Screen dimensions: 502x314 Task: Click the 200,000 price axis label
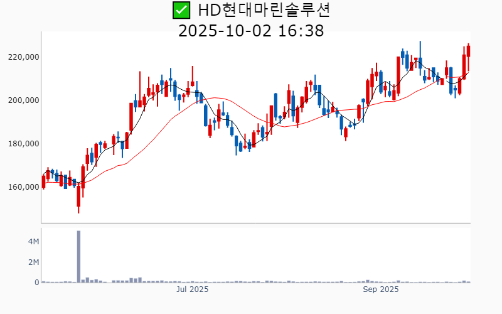coord(23,100)
